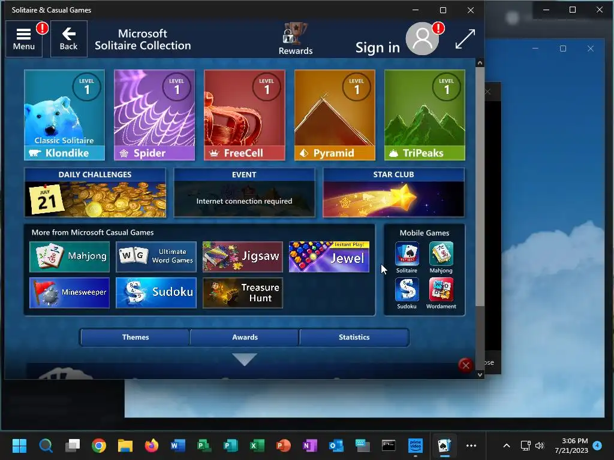
Task: Switch to the Statistics tab
Action: (x=354, y=337)
